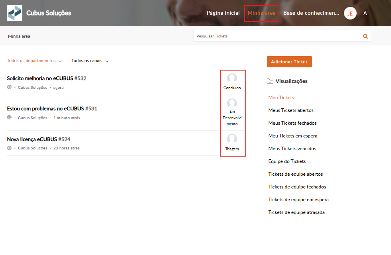This screenshot has height=255, width=391.
Task: Click the Cubus Soluções logo icon
Action: point(15,13)
